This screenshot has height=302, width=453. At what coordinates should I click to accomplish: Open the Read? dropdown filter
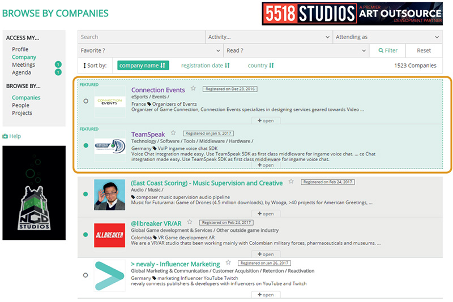click(296, 50)
